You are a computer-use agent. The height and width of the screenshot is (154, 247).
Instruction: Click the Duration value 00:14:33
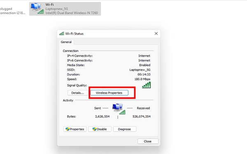(x=144, y=74)
